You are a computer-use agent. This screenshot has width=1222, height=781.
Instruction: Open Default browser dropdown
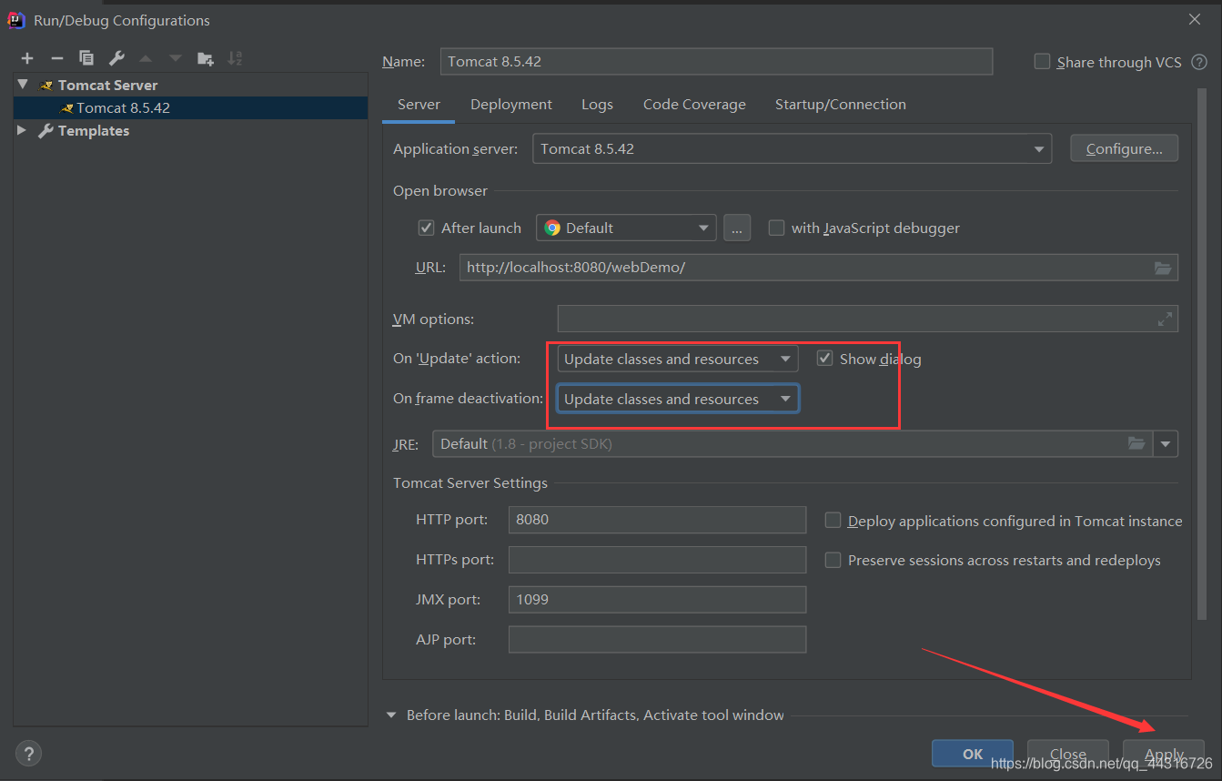[626, 228]
